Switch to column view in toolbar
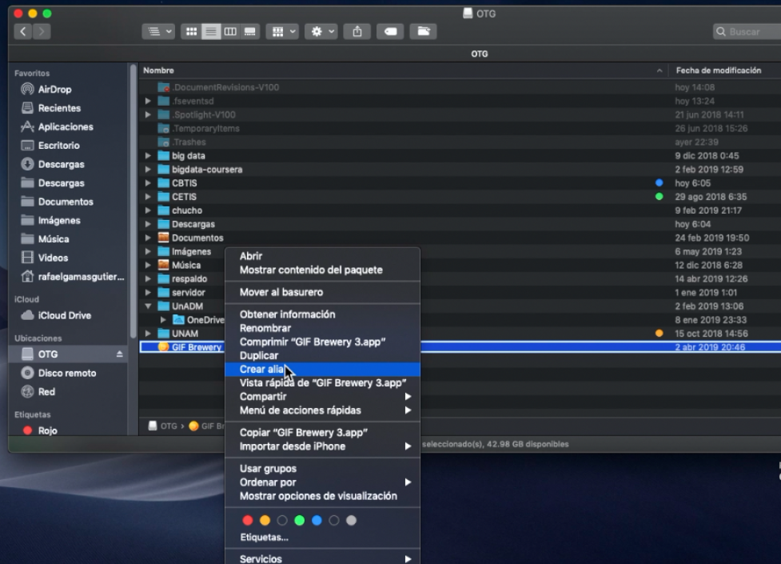Viewport: 781px width, 564px height. tap(231, 31)
